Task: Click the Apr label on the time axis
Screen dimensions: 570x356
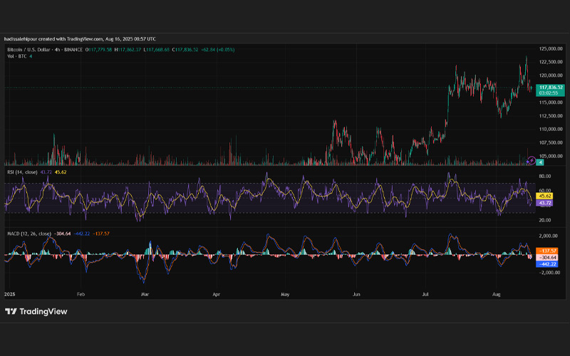Action: pyautogui.click(x=217, y=294)
